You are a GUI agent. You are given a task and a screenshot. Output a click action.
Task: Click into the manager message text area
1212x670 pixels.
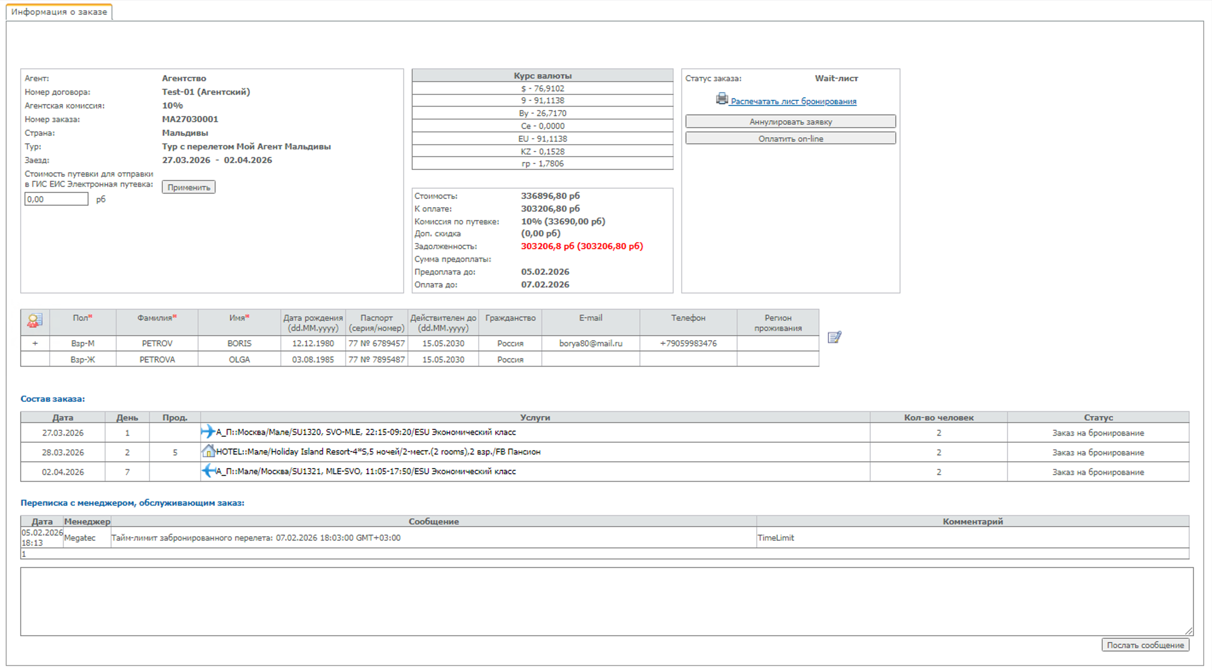tap(606, 601)
